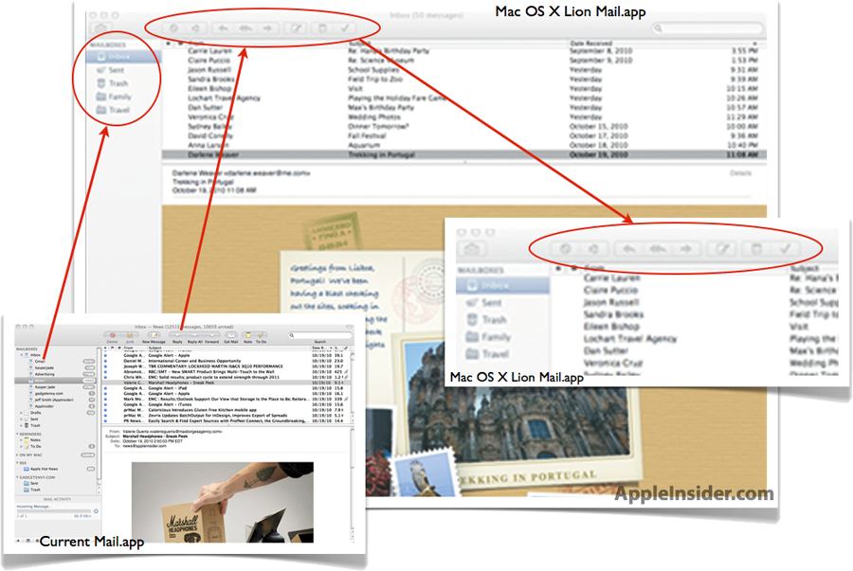Viewport: 853px width, 571px height.
Task: Open the Family folder in large Lion Mail sidebar
Action: [114, 97]
